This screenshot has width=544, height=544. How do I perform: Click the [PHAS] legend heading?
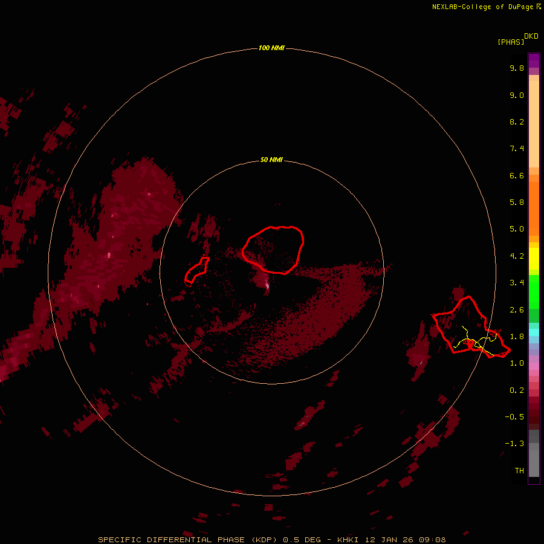(x=511, y=42)
